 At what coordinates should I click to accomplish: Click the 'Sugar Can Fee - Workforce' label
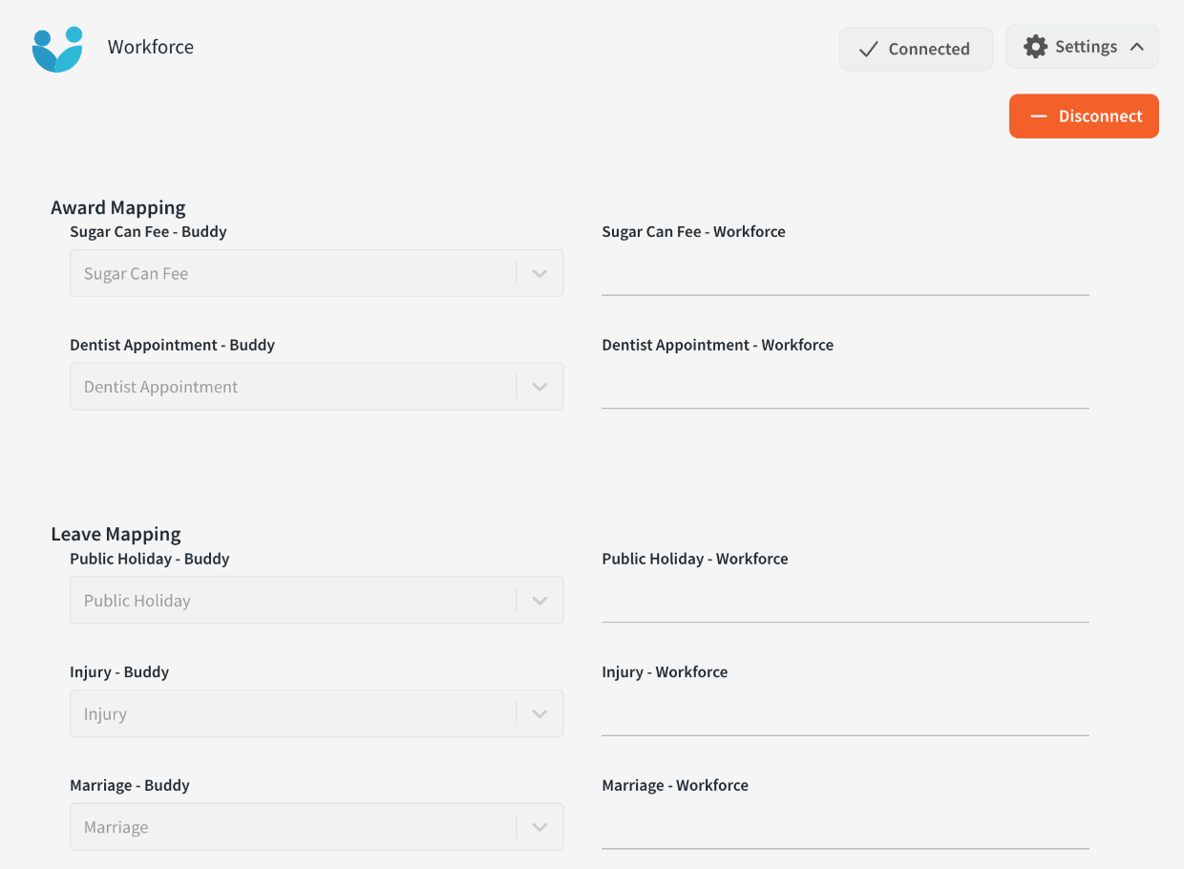(693, 231)
